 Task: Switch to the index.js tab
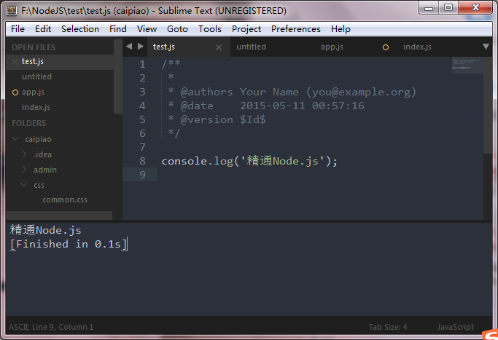point(417,47)
